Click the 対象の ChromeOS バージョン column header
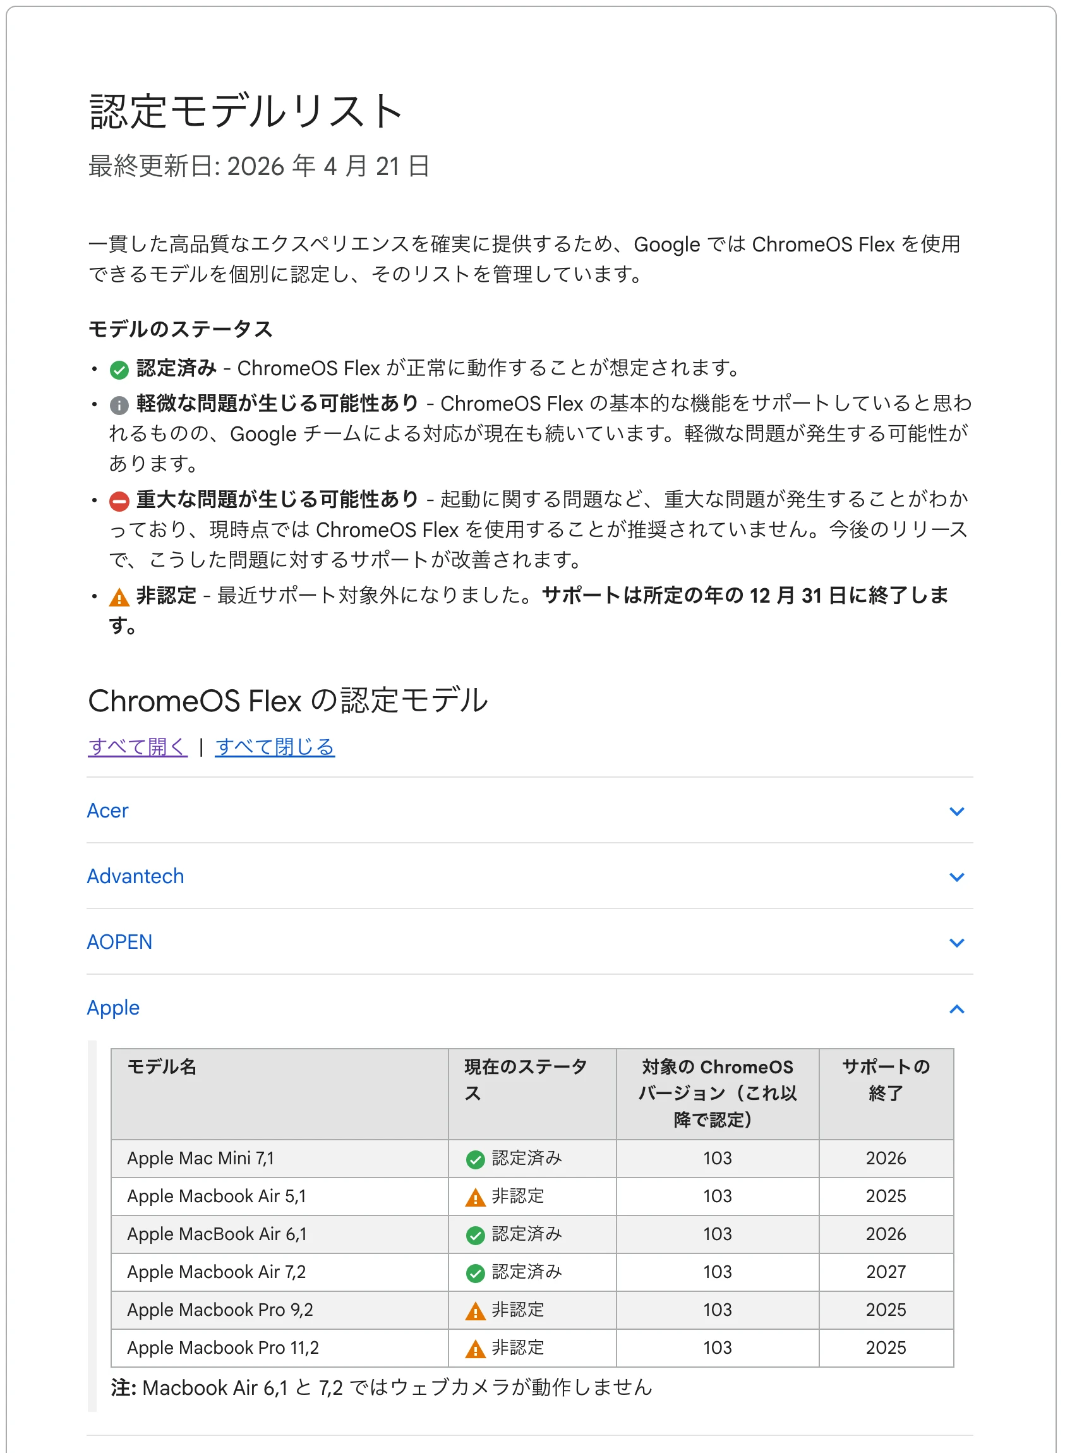 718,1095
